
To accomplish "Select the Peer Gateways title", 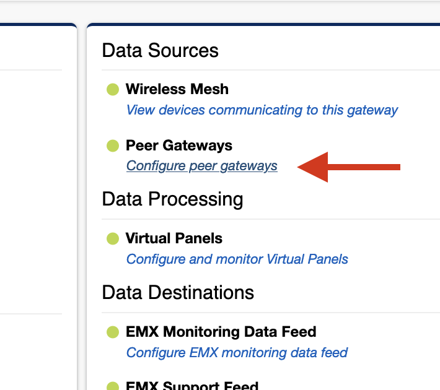I will [178, 145].
